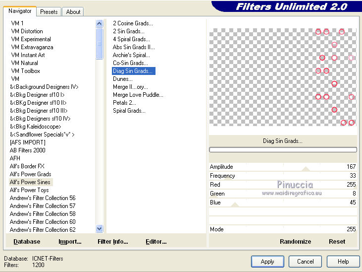Viewport: 362px width, 272px height.
Task: Select Bkg Designer sf10 III category
Action: 39,111
